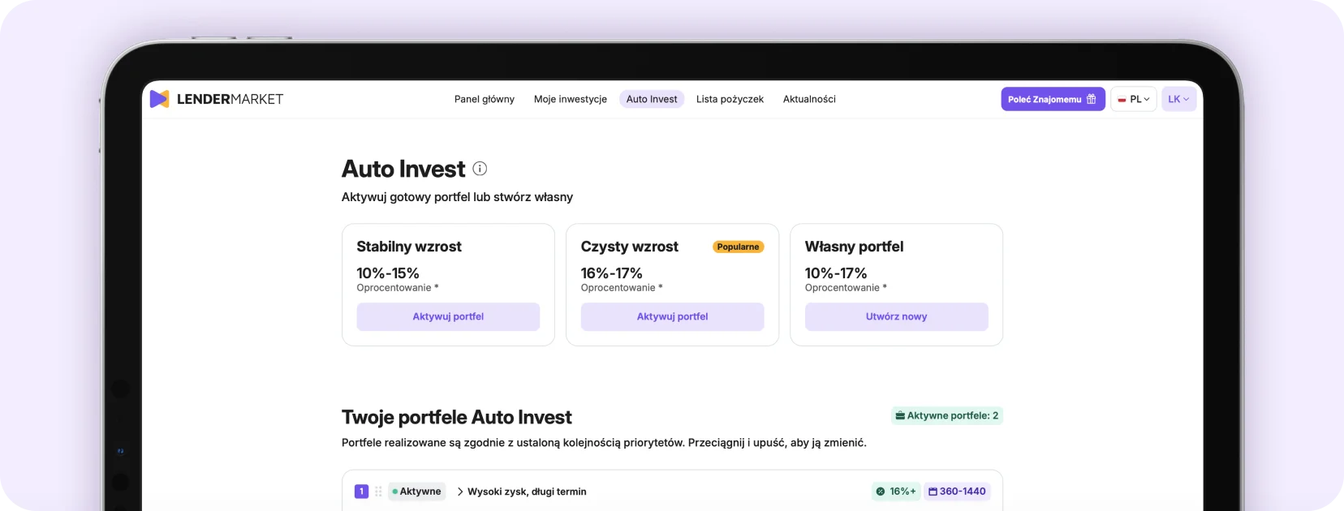Open the Aktualności page
Image resolution: width=1344 pixels, height=511 pixels.
[x=809, y=99]
